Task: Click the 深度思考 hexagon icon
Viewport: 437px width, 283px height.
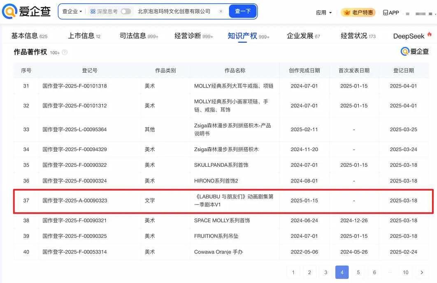Action: [x=93, y=12]
